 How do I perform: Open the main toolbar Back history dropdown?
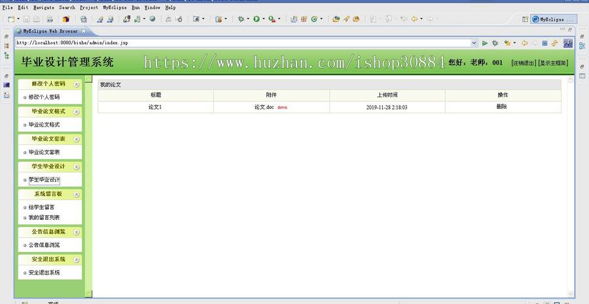(421, 19)
